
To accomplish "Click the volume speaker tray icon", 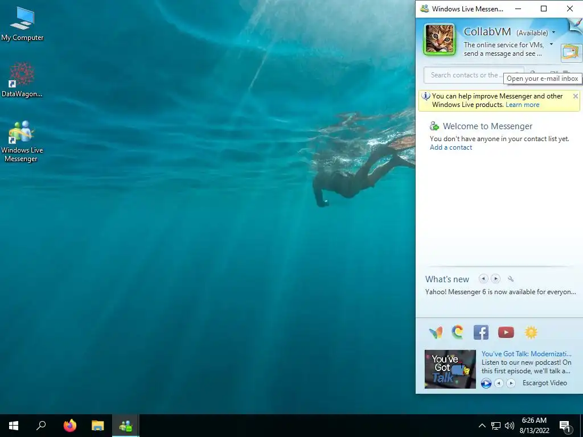I will tap(510, 426).
